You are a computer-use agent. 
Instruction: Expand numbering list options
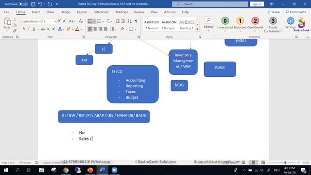[x=103, y=21]
